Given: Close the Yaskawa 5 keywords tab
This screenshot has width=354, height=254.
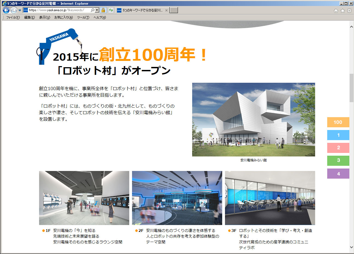Looking at the screenshot, I should 166,10.
